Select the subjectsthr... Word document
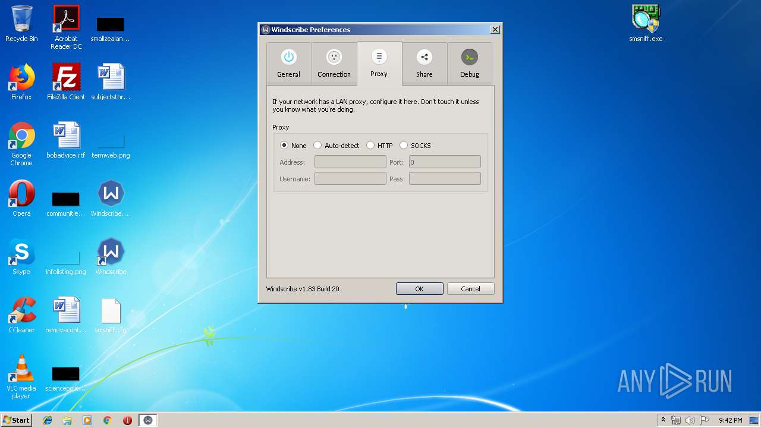The image size is (761, 428). coord(111,81)
